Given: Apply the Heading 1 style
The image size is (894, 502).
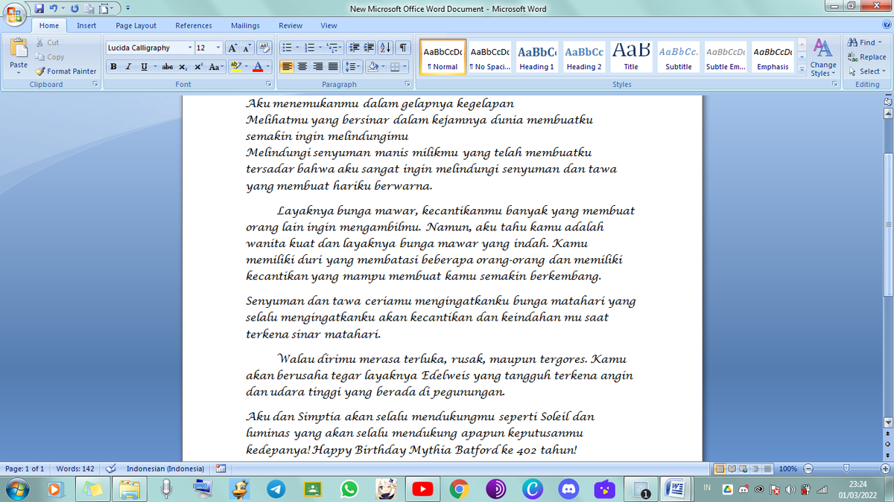Looking at the screenshot, I should pyautogui.click(x=536, y=57).
